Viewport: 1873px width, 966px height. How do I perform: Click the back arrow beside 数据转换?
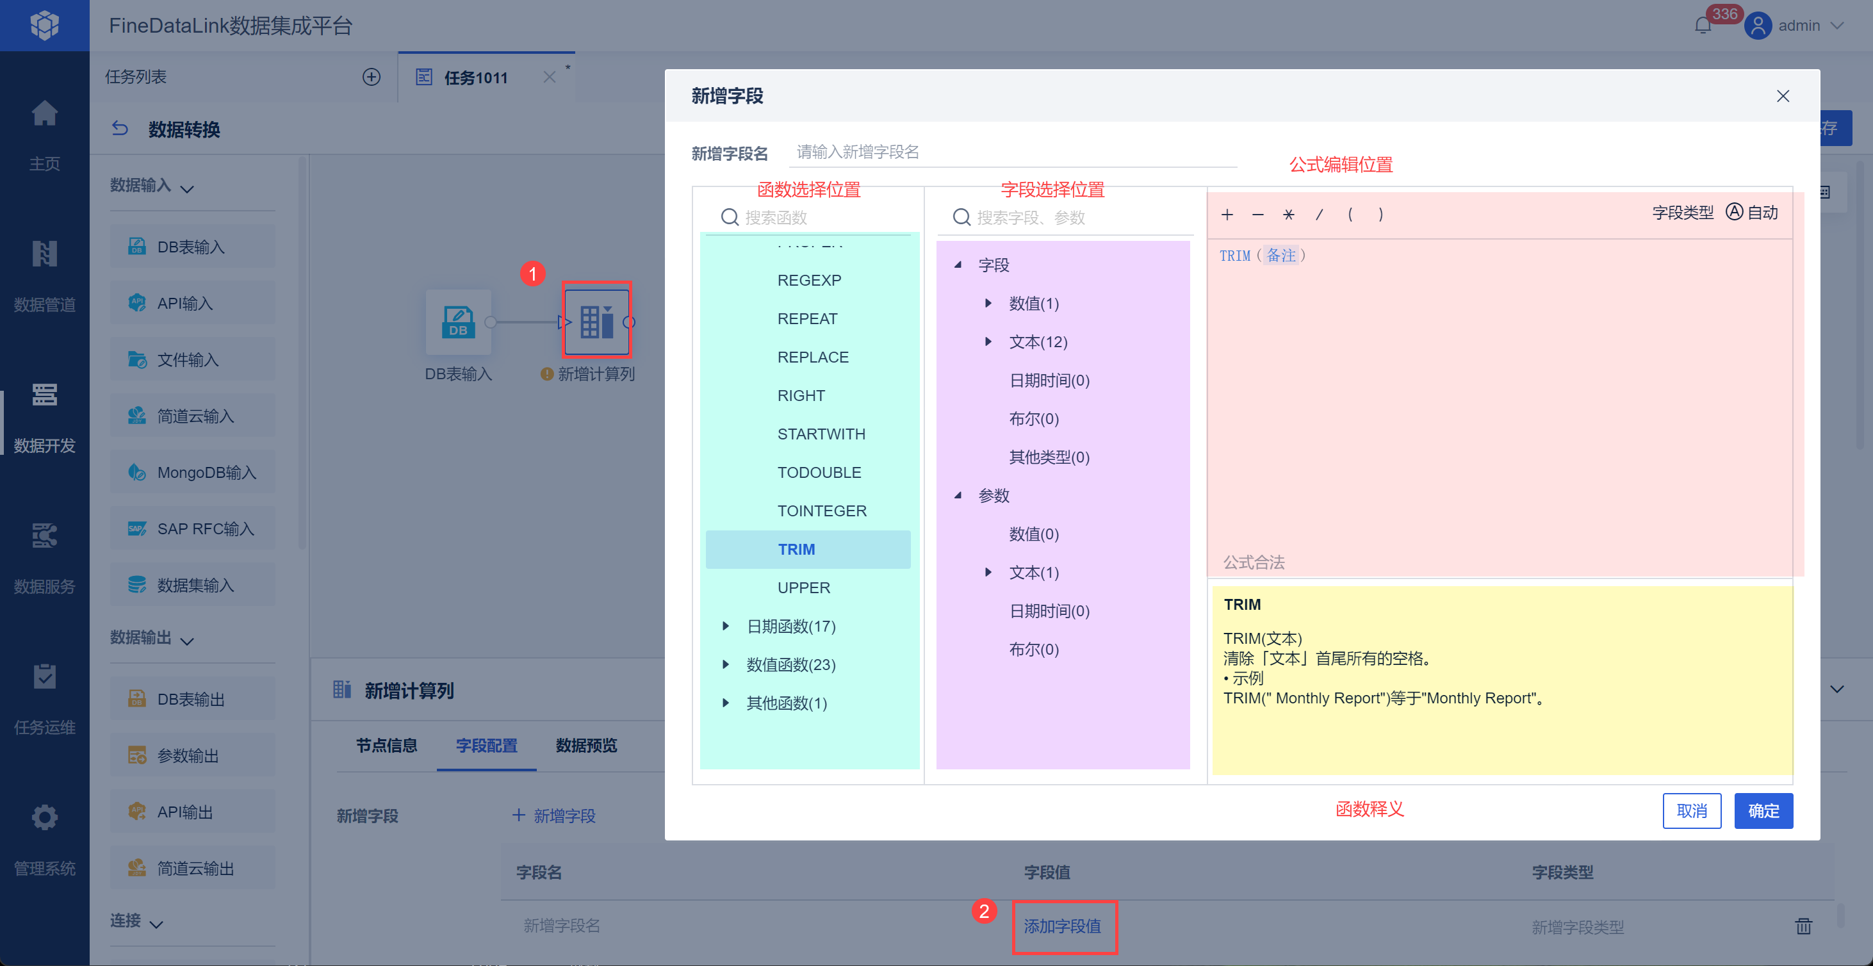point(120,129)
